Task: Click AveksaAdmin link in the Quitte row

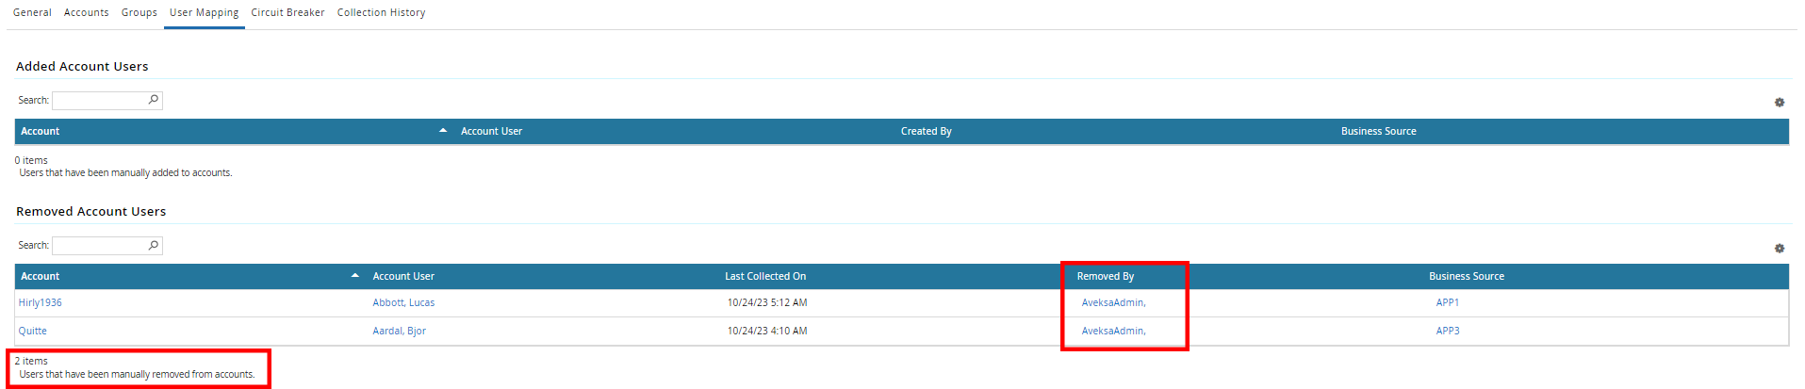Action: click(1112, 332)
